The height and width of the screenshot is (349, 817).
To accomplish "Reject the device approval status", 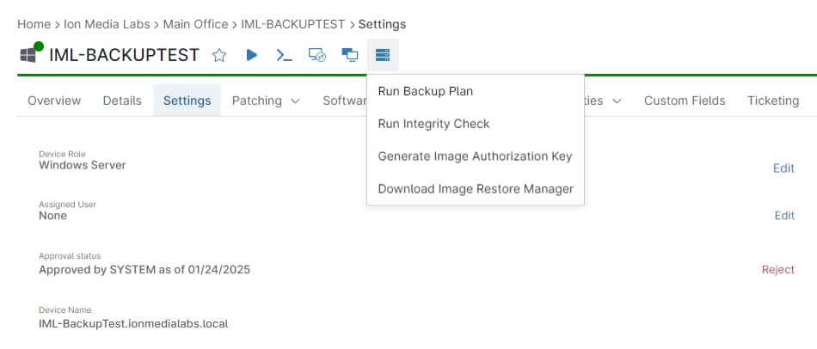I will 778,269.
